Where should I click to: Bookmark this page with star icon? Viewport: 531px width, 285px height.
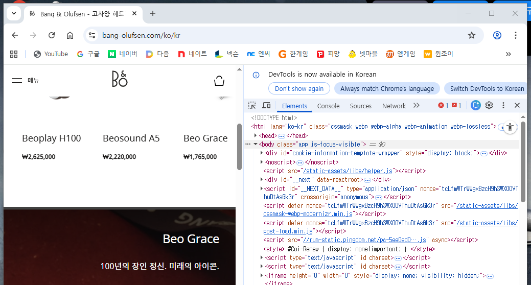472,35
